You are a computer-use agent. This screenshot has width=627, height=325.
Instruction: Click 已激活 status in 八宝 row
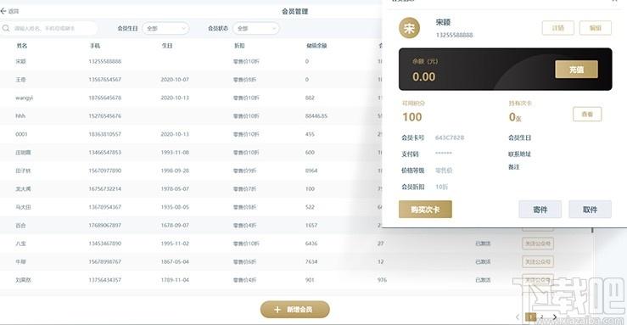(483, 244)
